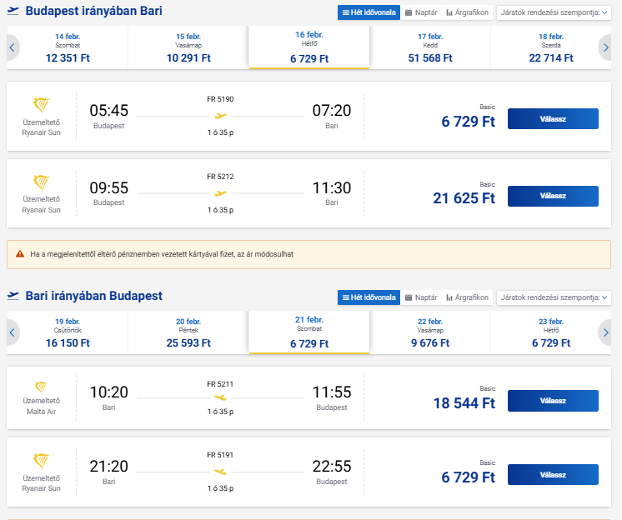
Task: Show later return dates with right arrow
Action: click(x=605, y=333)
